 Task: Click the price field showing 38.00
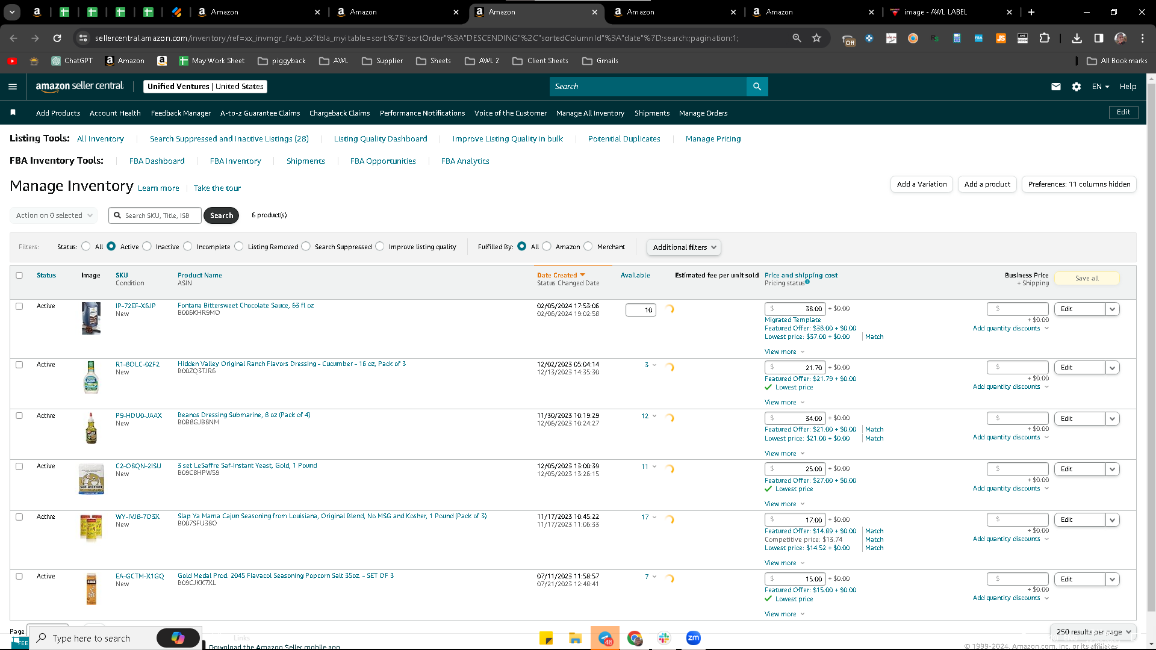pyautogui.click(x=795, y=309)
